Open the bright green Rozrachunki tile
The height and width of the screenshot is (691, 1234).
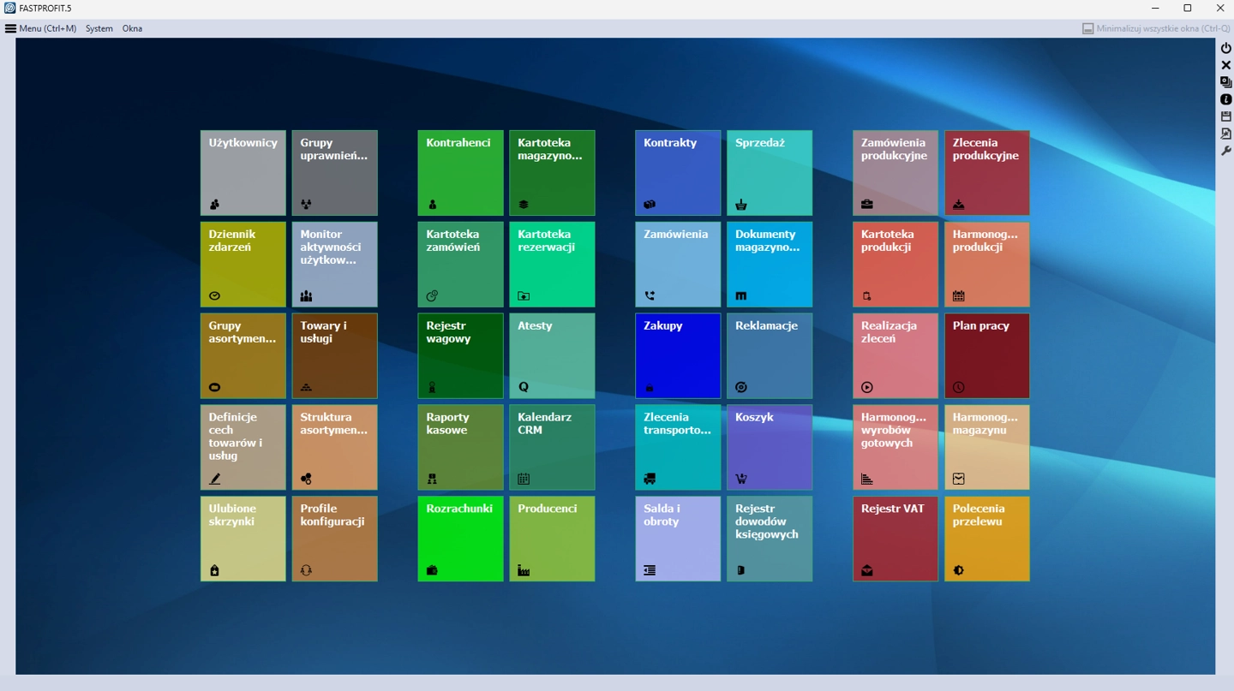460,539
